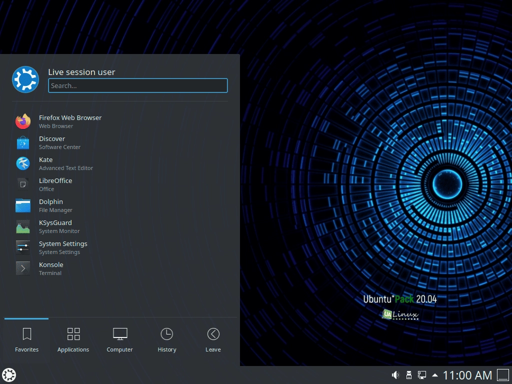Switch to the Leave tab
Screen dimensions: 512x384
pyautogui.click(x=213, y=340)
